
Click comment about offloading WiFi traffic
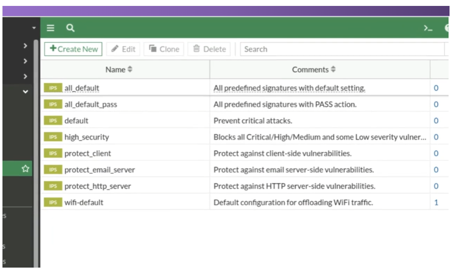293,203
